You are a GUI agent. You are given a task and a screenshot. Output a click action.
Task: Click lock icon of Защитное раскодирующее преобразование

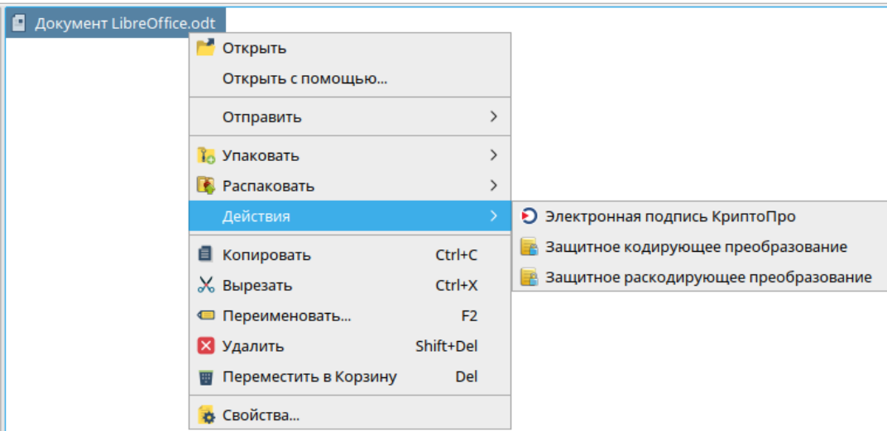(x=529, y=277)
